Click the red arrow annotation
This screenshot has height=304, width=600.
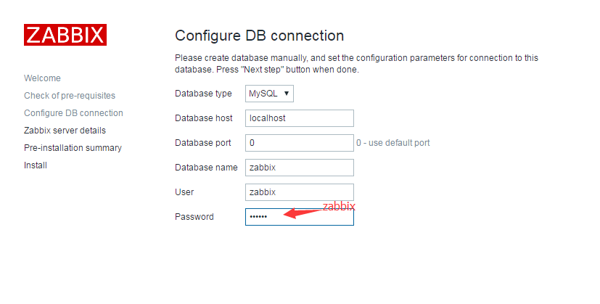point(303,213)
